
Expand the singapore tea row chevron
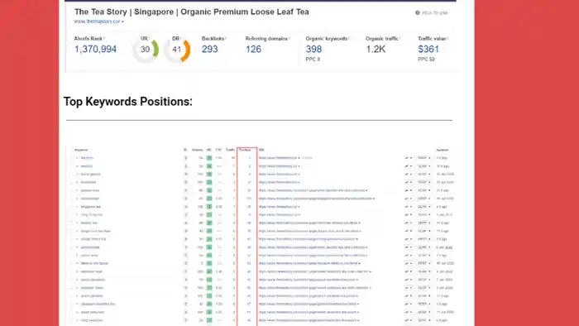pyautogui.click(x=77, y=207)
